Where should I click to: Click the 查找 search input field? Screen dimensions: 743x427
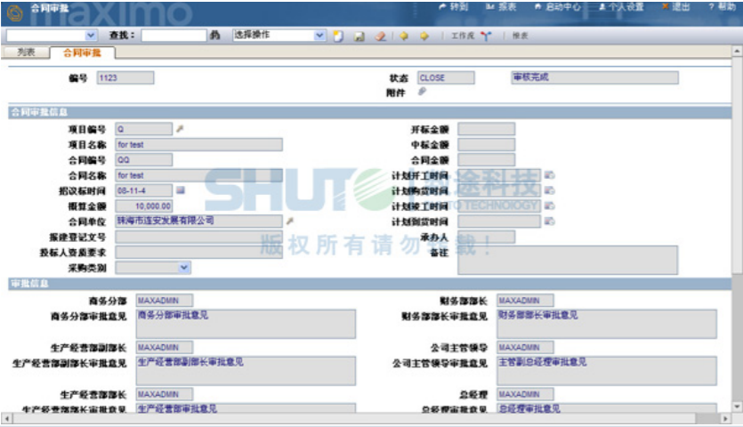pos(174,36)
